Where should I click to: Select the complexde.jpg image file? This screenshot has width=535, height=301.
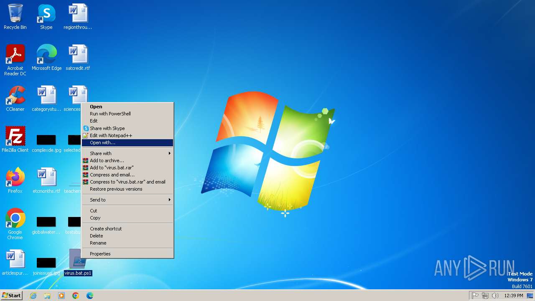point(46,142)
